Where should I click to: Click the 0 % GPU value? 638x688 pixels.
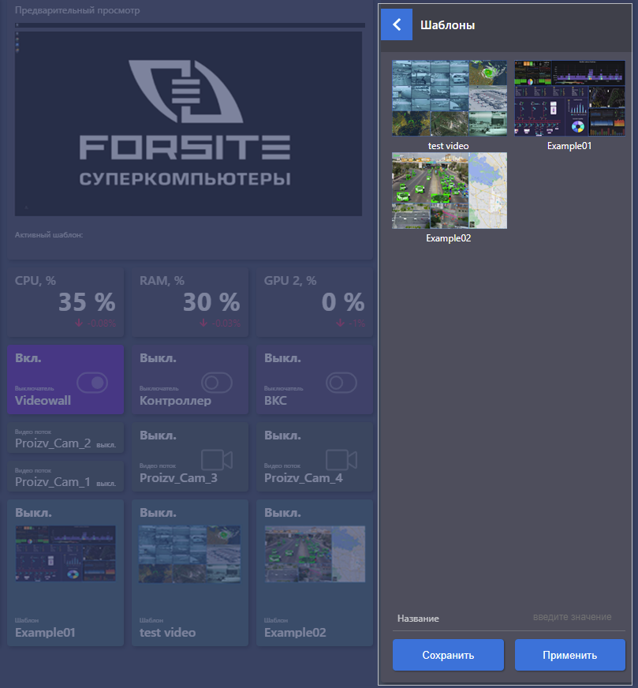[x=343, y=302]
